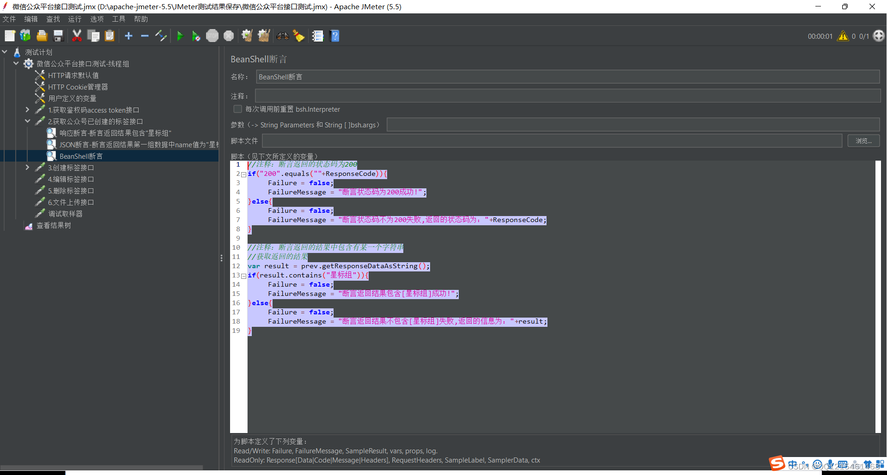
Task: Open an existing test plan file
Action: pyautogui.click(x=42, y=36)
